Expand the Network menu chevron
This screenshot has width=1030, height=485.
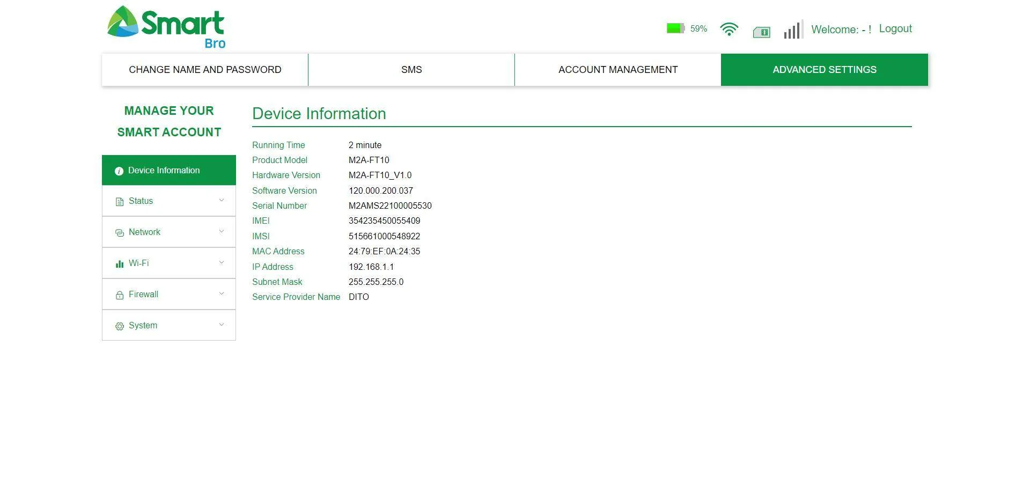[x=222, y=231]
